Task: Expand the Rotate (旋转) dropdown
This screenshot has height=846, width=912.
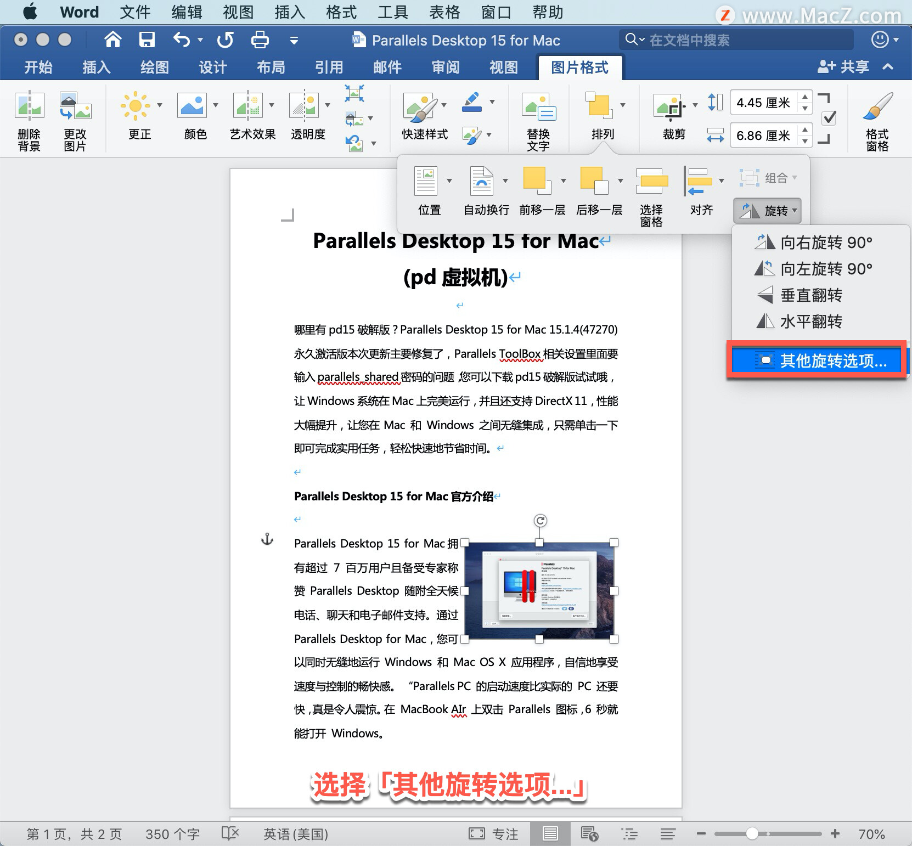Action: (x=767, y=211)
